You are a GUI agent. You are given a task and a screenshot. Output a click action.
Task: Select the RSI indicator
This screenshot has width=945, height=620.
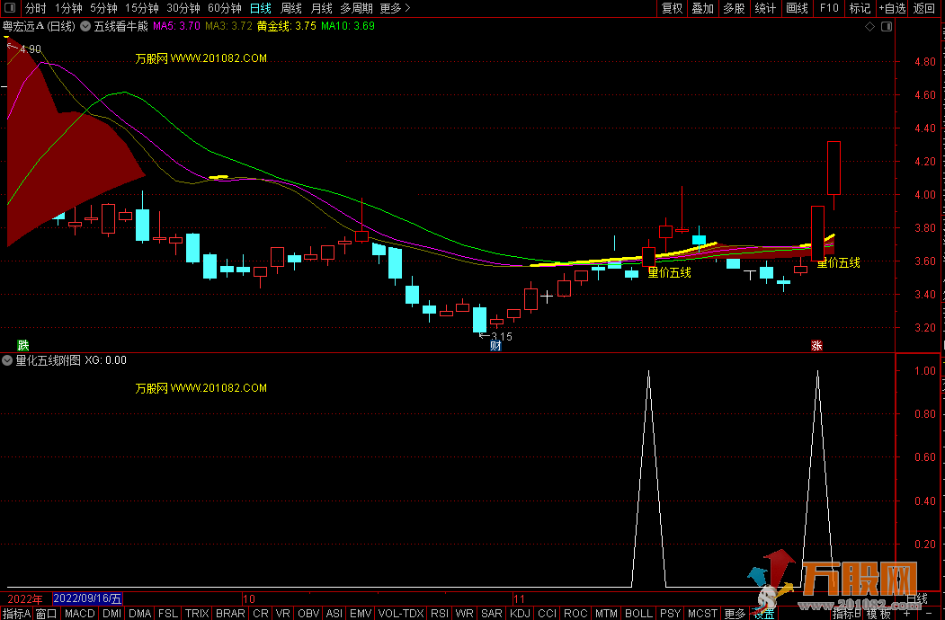pyautogui.click(x=440, y=614)
